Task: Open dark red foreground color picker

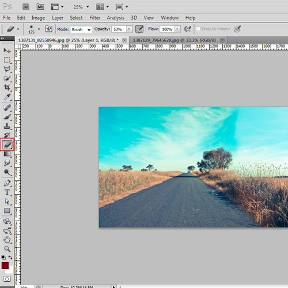Action: [x=5, y=266]
